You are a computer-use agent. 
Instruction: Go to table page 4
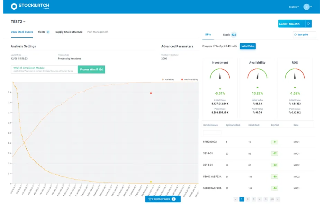click(x=260, y=199)
